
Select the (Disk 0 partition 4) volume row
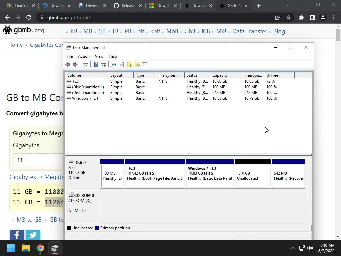188,93
